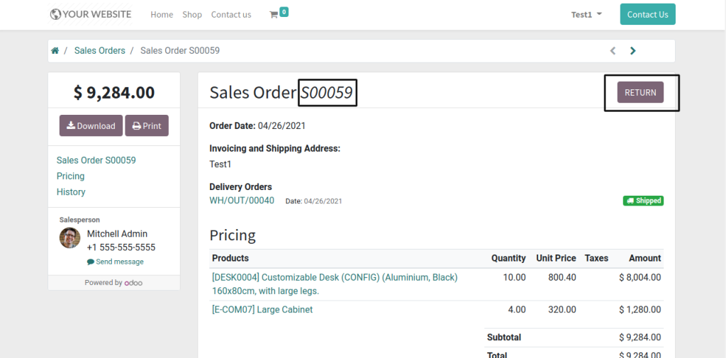Open delivery order WH/OUT/00040
Screen dimensions: 726x358
point(242,201)
